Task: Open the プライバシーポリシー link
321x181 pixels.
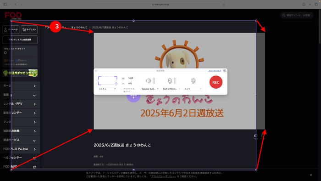Action: click(x=163, y=176)
